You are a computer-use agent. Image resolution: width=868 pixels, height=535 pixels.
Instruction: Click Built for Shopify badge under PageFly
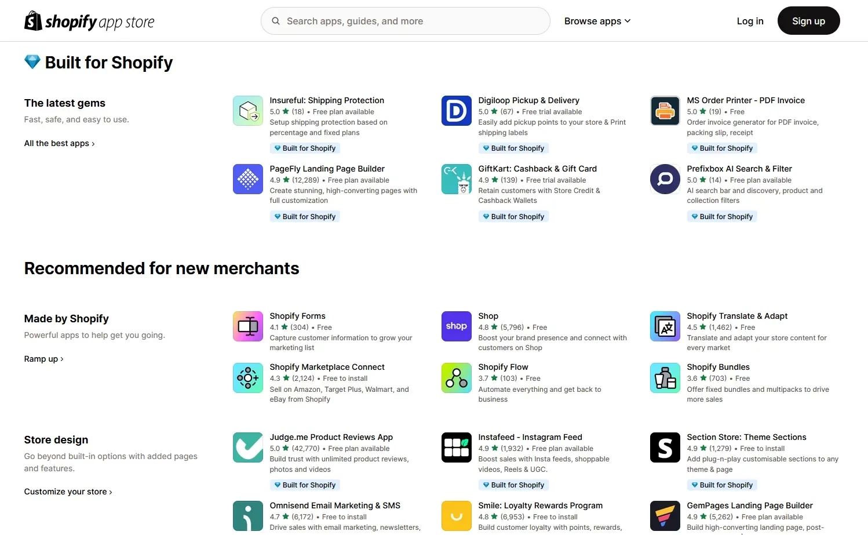tap(305, 217)
